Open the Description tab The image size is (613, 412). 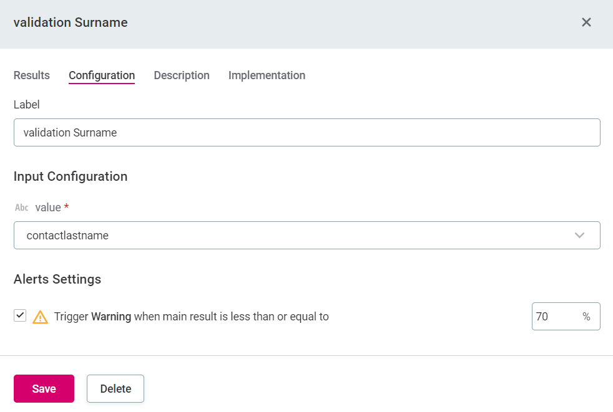tap(182, 75)
